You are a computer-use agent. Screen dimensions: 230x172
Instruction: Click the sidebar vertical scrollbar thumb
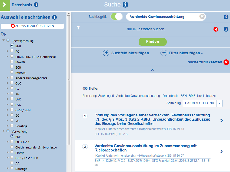(x=68, y=80)
